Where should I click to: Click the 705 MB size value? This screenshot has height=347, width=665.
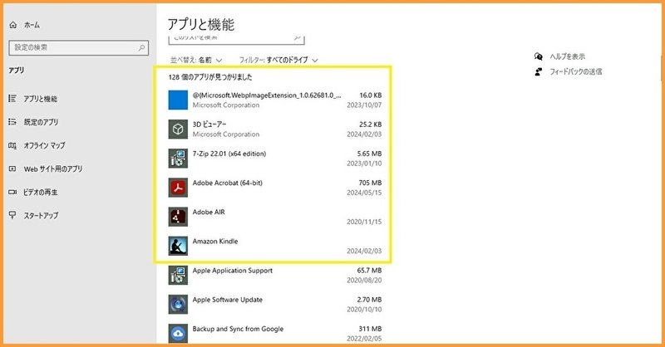click(370, 183)
